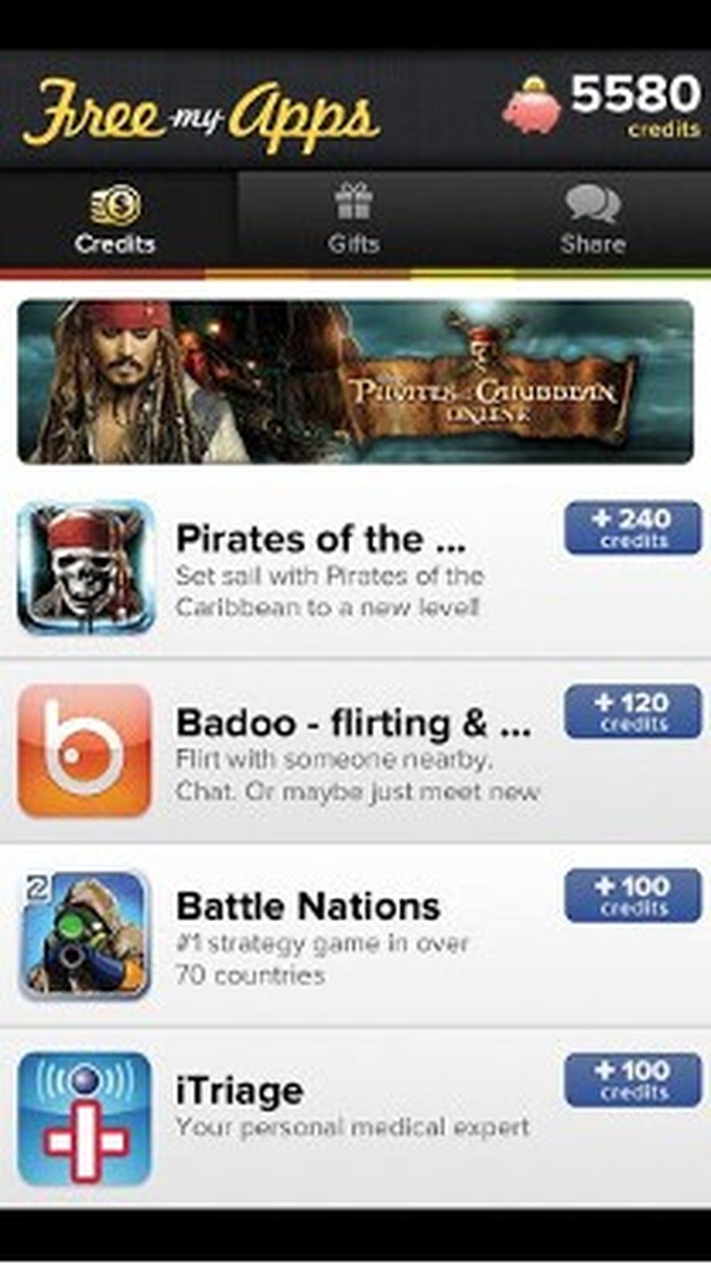Open the 5580 credits balance

635,105
